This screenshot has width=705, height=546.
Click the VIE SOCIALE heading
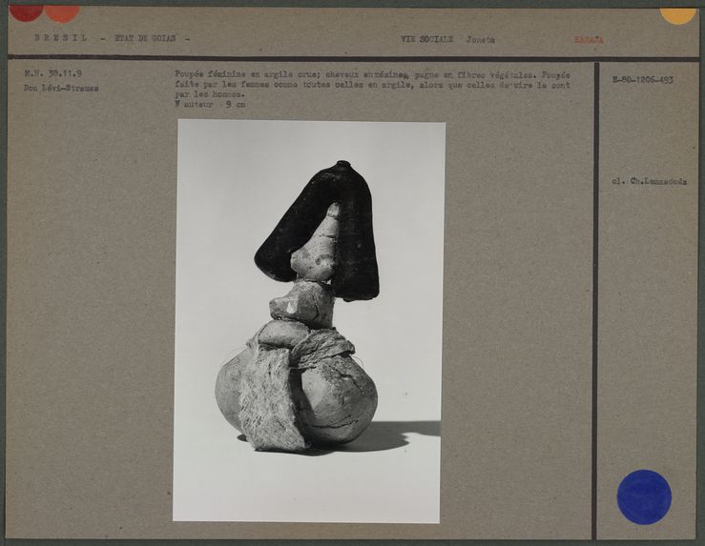(x=426, y=39)
